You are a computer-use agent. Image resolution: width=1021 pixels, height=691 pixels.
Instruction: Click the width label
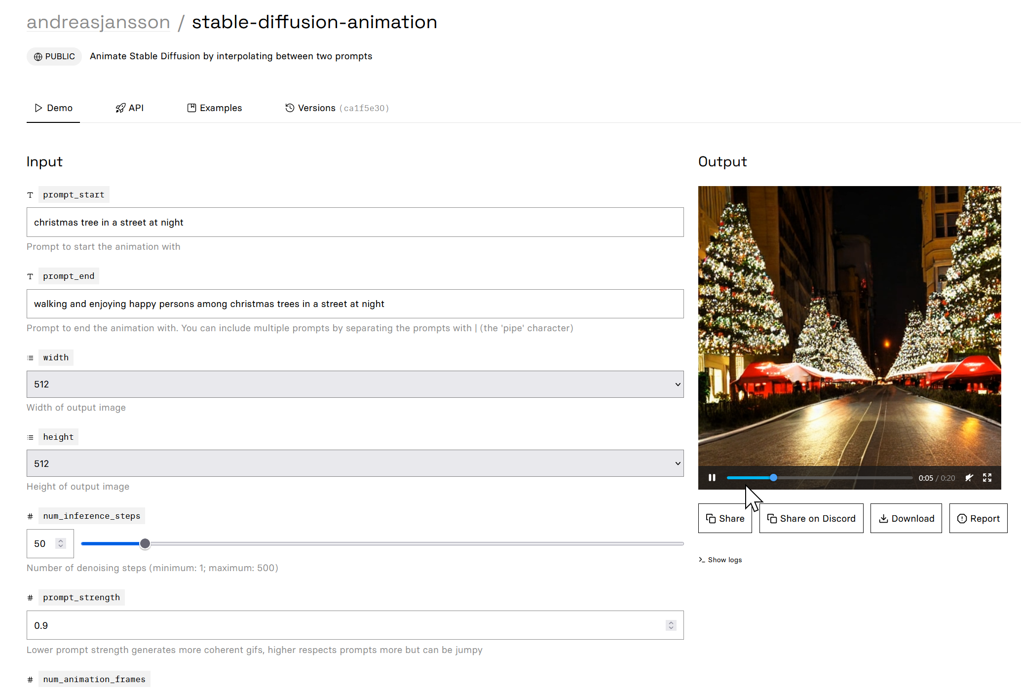coord(56,357)
